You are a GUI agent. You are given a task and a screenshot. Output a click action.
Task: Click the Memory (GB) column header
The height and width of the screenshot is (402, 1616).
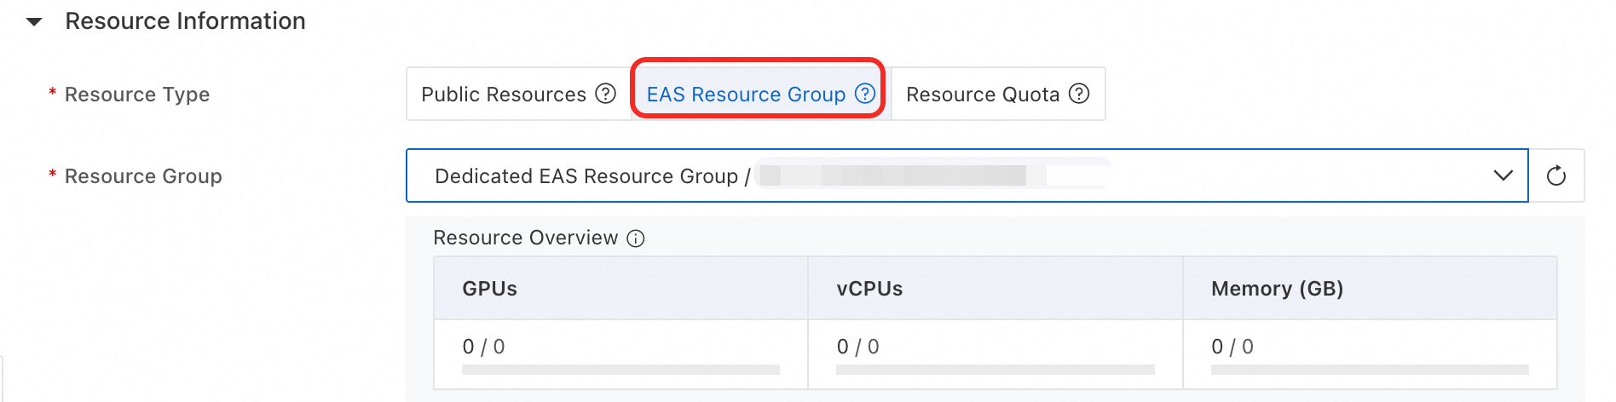click(1277, 289)
